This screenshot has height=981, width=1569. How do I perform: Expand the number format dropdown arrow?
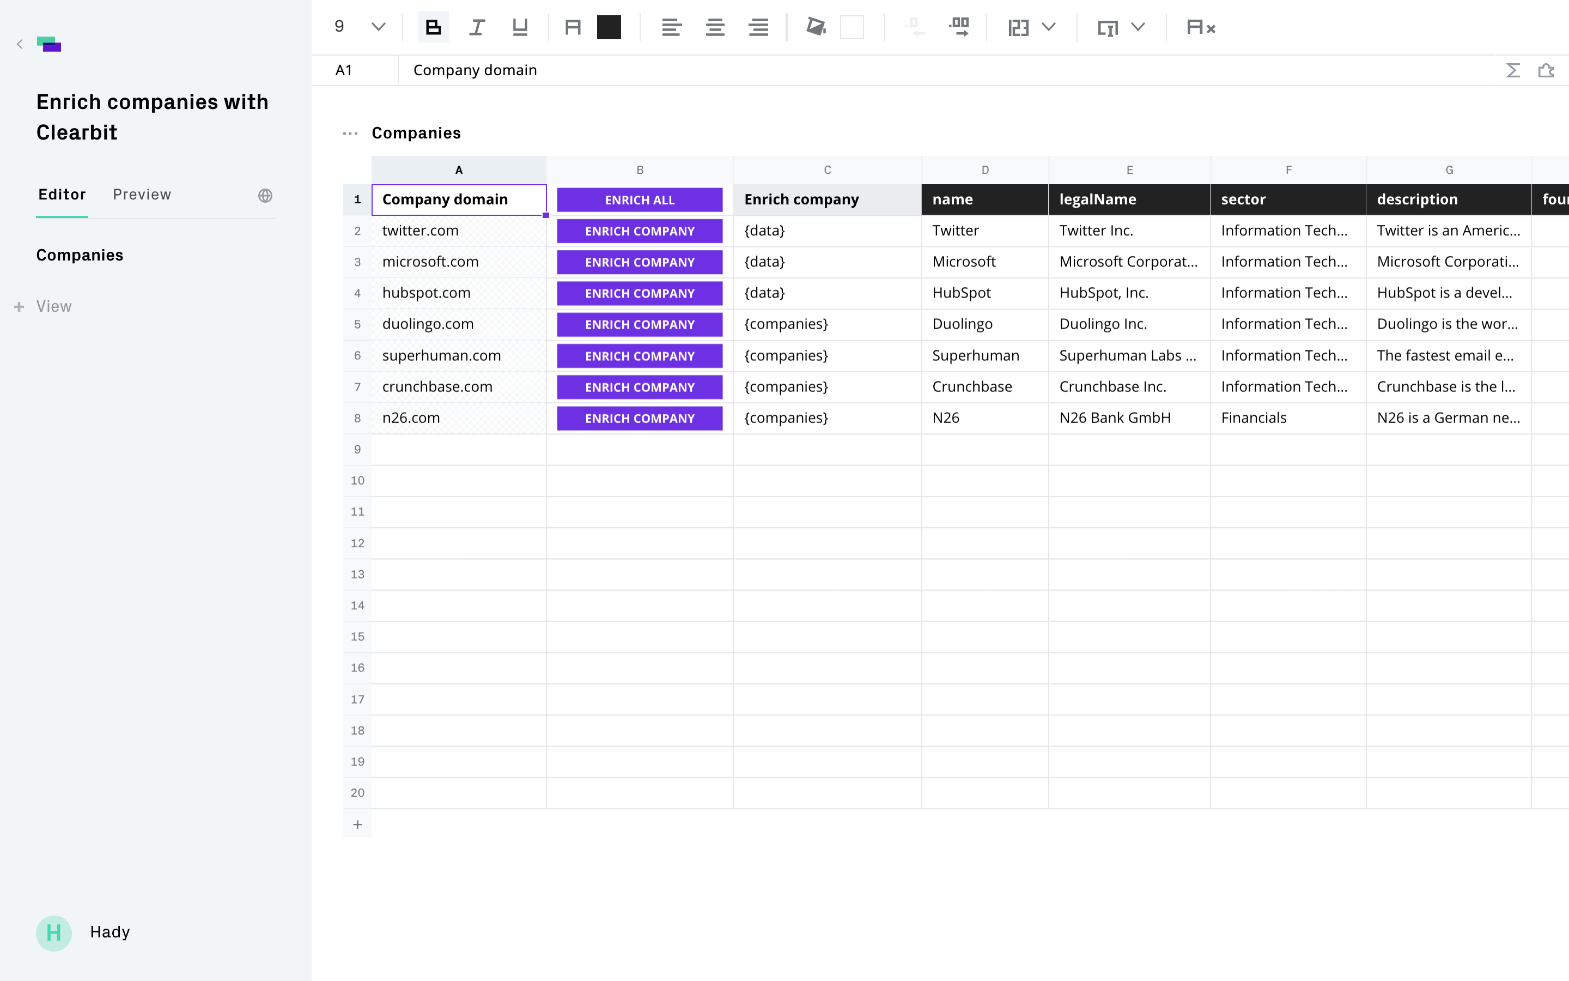pos(1048,27)
